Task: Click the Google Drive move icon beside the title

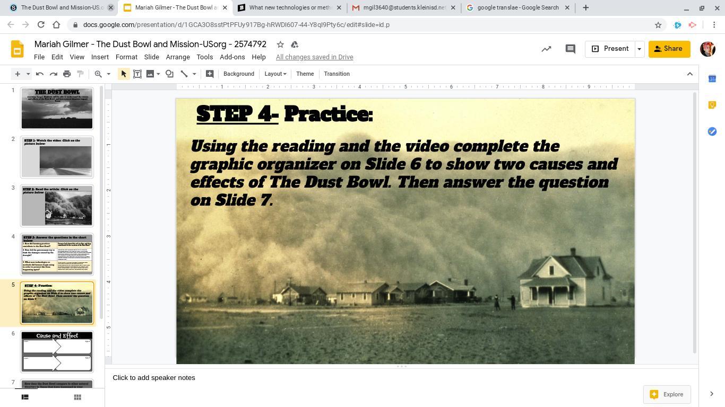Action: (x=295, y=45)
